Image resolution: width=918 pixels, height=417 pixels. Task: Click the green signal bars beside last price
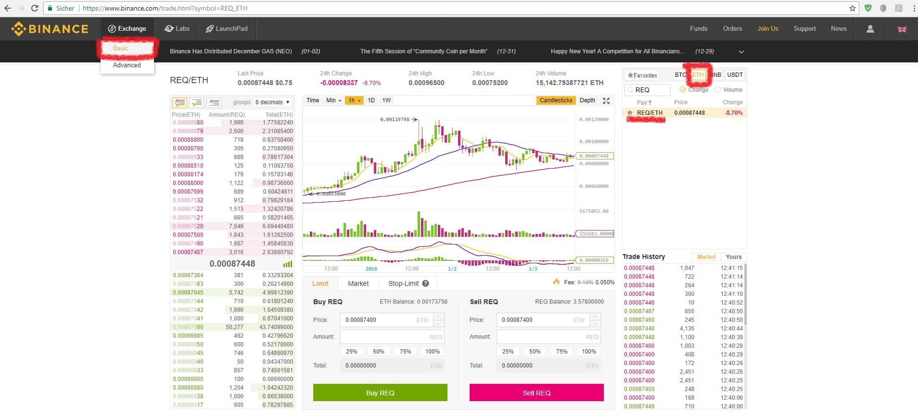pyautogui.click(x=288, y=264)
